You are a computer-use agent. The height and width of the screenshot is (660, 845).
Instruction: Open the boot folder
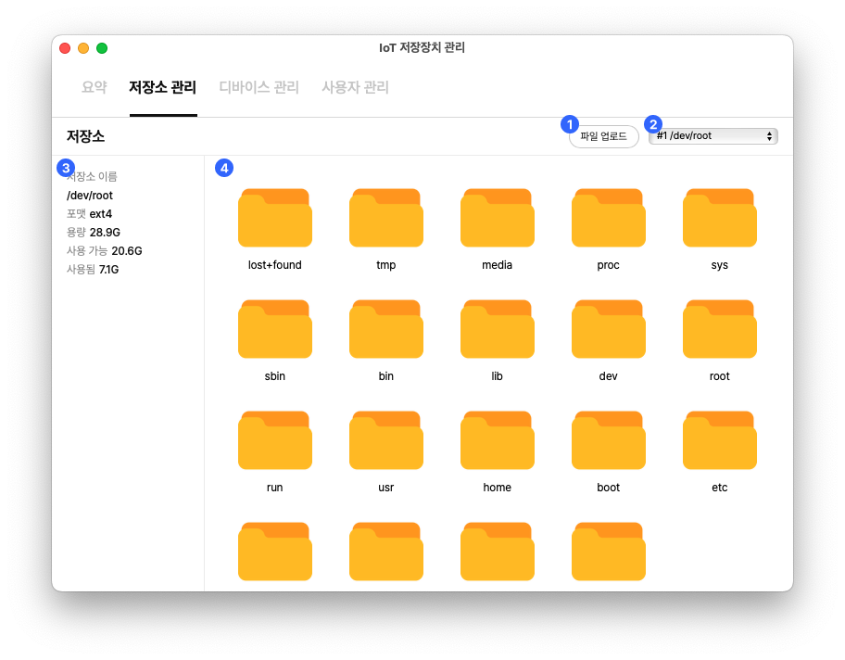point(609,440)
